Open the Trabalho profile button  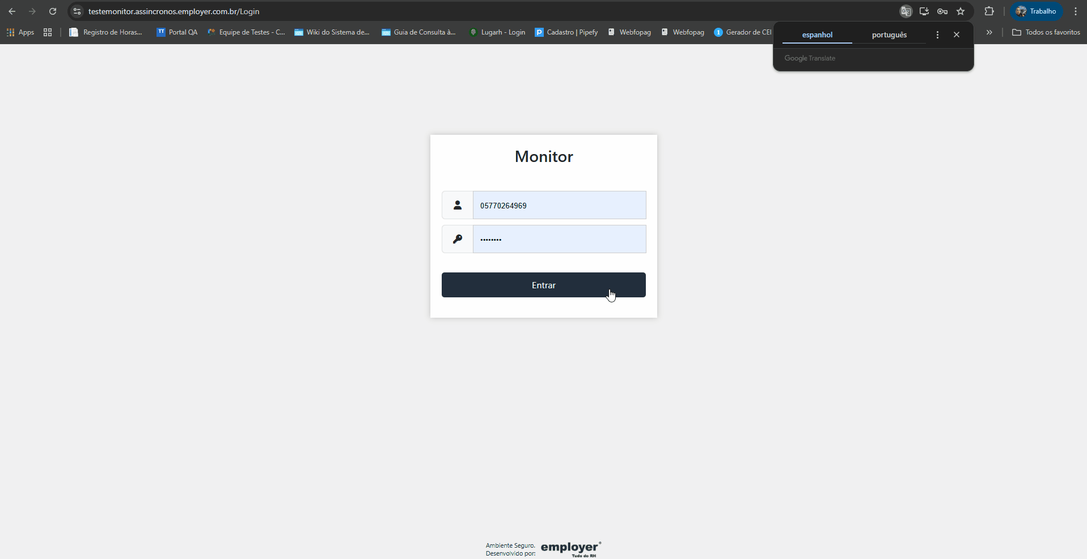point(1037,11)
